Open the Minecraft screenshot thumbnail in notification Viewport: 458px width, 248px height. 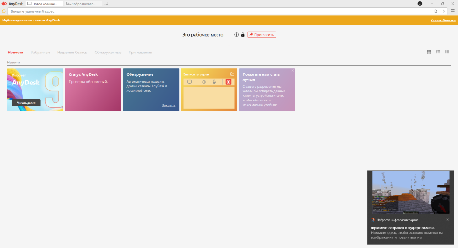[411, 192]
